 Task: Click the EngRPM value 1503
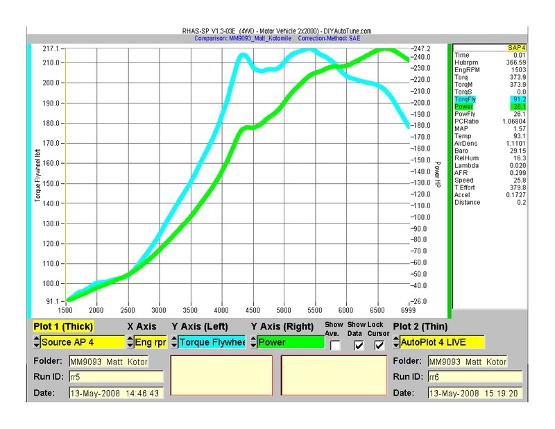(518, 70)
